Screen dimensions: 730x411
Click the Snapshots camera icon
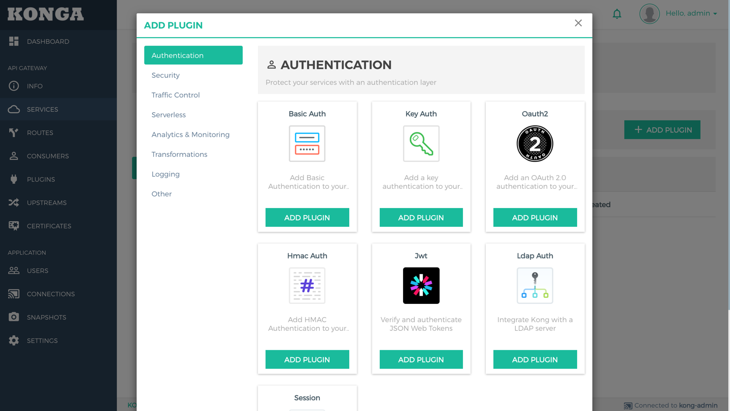tap(14, 318)
